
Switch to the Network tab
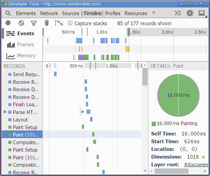click(49, 13)
